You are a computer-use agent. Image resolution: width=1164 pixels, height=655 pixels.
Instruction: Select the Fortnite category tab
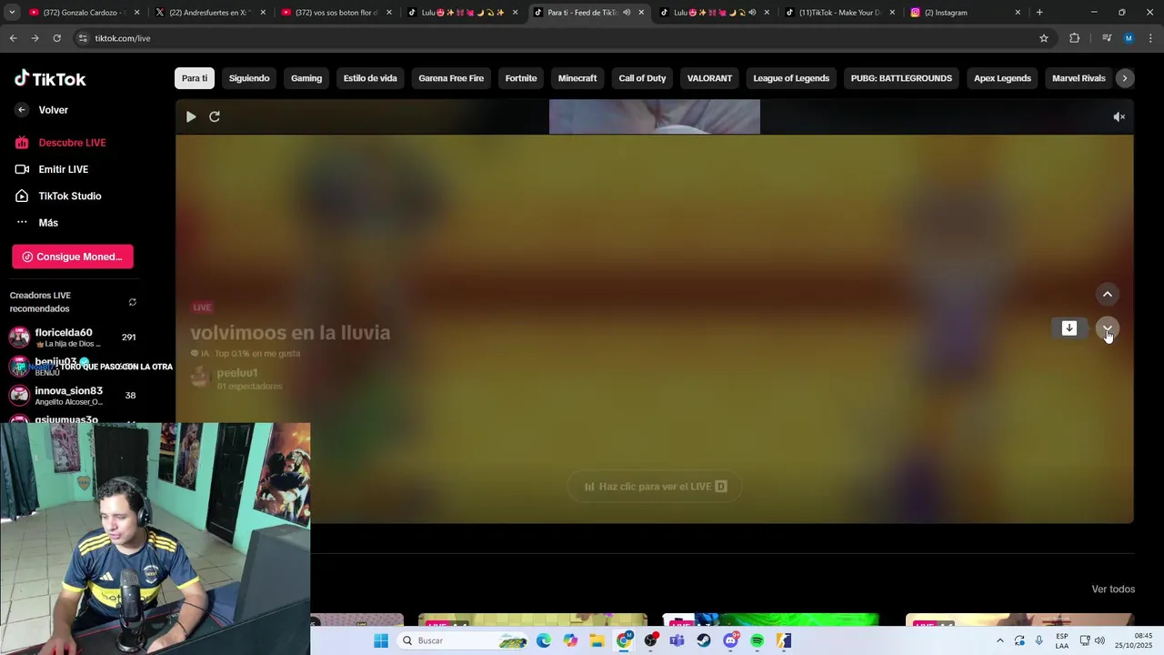click(x=521, y=78)
